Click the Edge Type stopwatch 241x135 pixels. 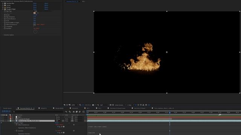[x=5, y=11]
